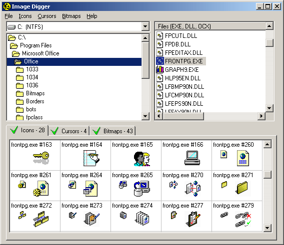
Task: Open the C: (NTFS) drive dropdown
Action: click(145, 27)
